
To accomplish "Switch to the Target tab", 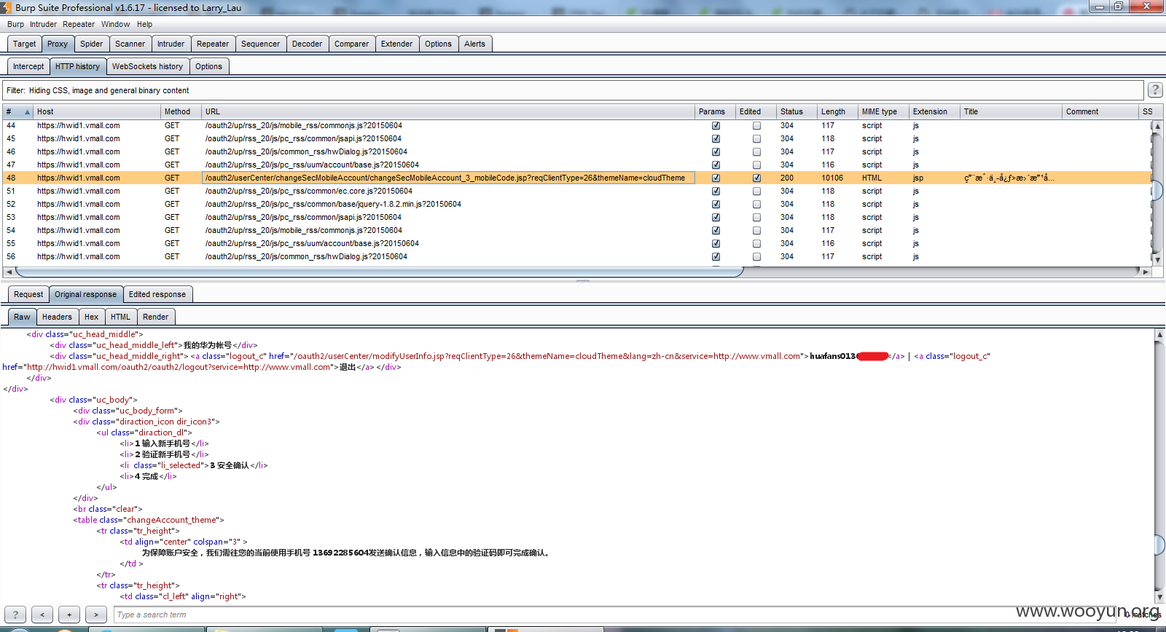I will pyautogui.click(x=24, y=44).
